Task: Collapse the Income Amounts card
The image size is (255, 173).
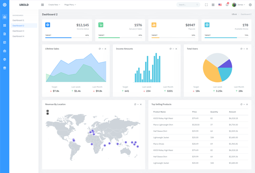Action: click(173, 49)
